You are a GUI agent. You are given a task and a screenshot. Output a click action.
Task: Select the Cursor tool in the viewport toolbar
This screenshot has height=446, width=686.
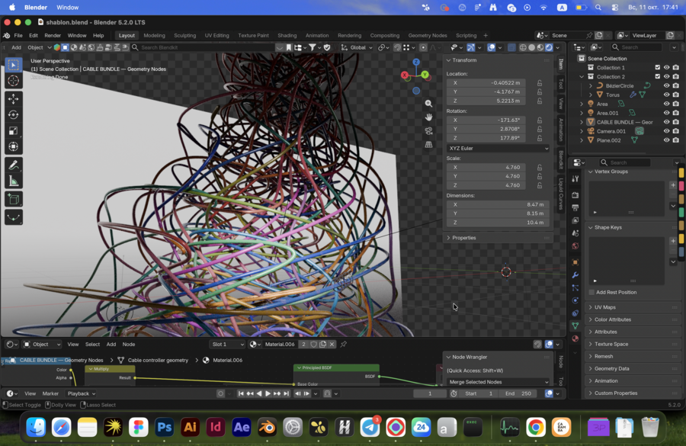14,81
